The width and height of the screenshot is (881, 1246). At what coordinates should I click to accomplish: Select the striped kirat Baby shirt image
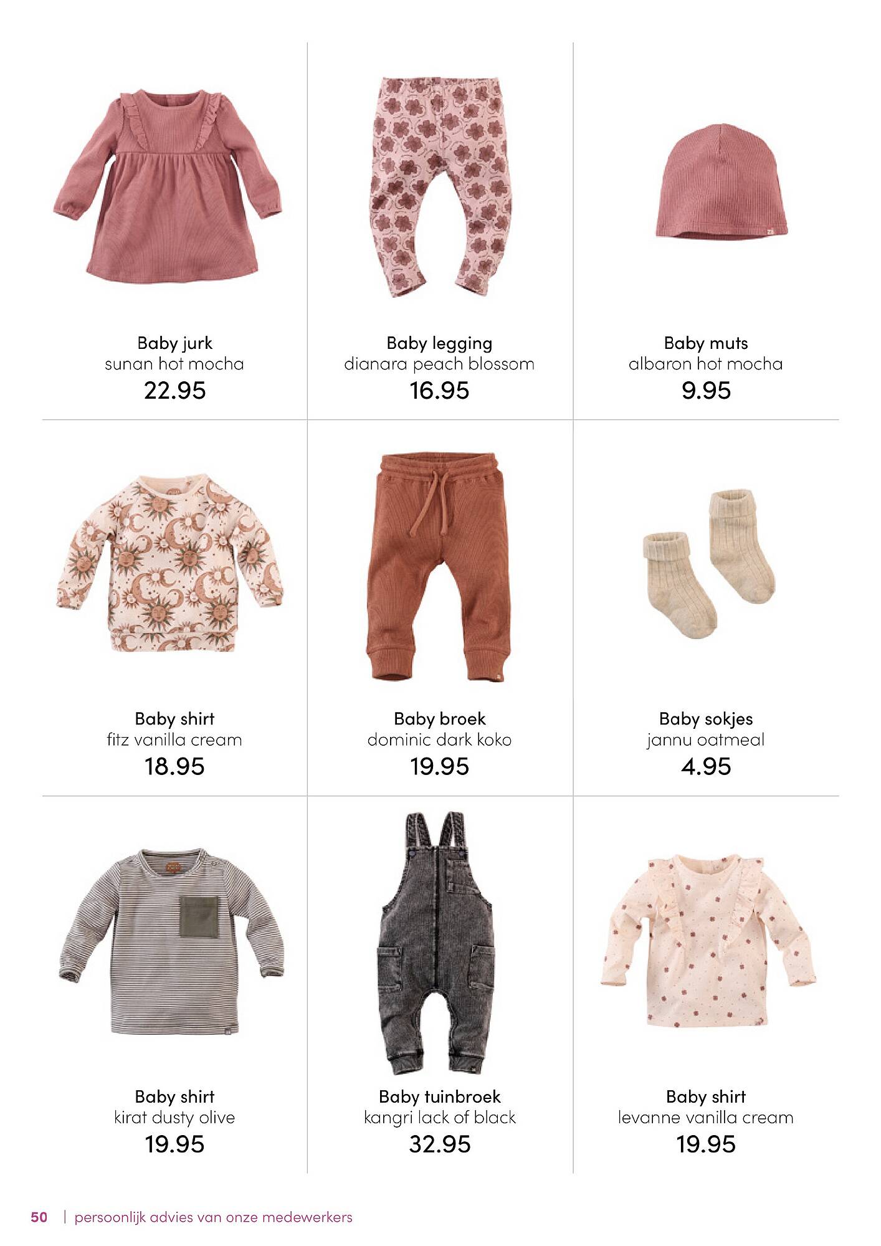tap(171, 941)
